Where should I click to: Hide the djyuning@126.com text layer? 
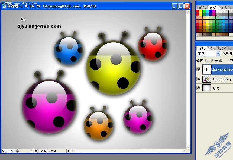198,70
